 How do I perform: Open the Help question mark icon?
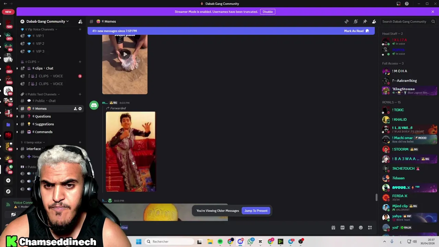[x=407, y=4]
